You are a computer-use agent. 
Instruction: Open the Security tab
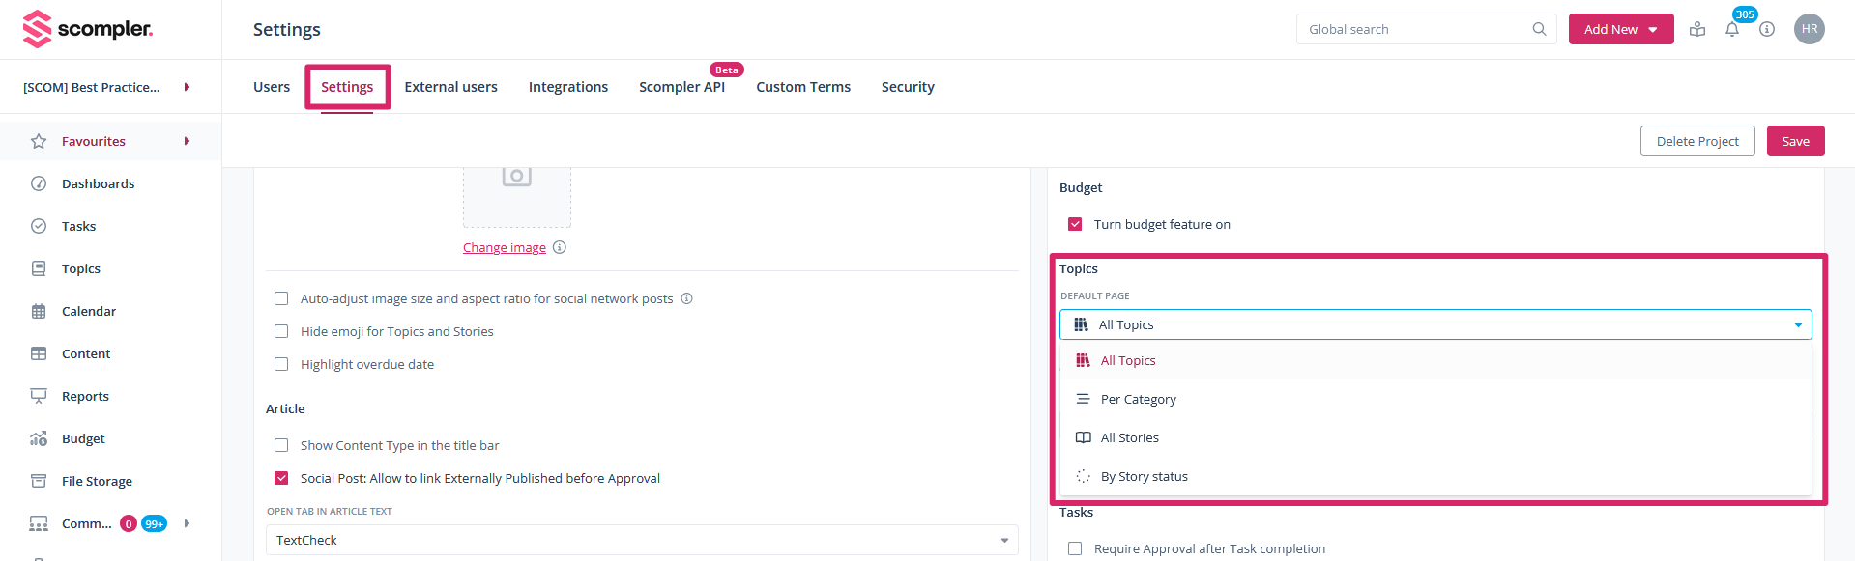pos(907,87)
